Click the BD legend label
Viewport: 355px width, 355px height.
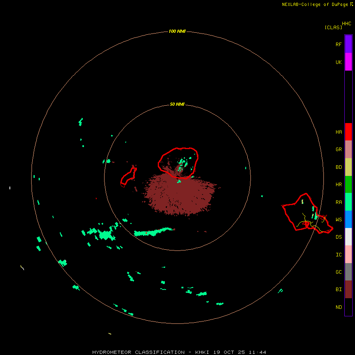coord(338,167)
